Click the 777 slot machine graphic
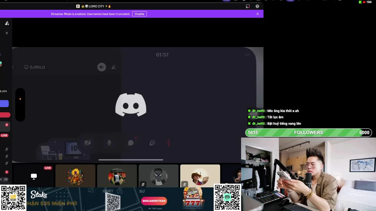The height and width of the screenshot is (211, 376). [193, 198]
